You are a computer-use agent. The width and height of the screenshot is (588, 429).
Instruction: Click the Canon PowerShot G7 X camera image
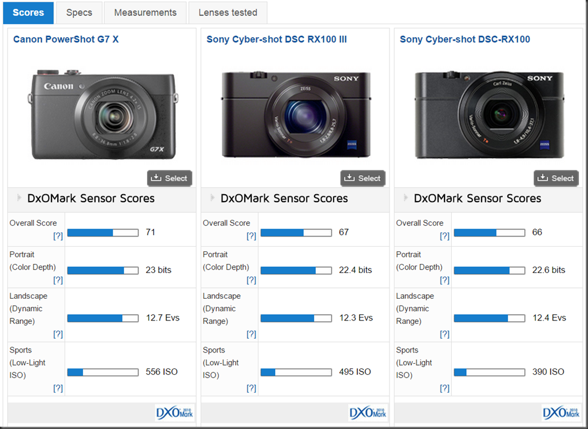pos(103,114)
